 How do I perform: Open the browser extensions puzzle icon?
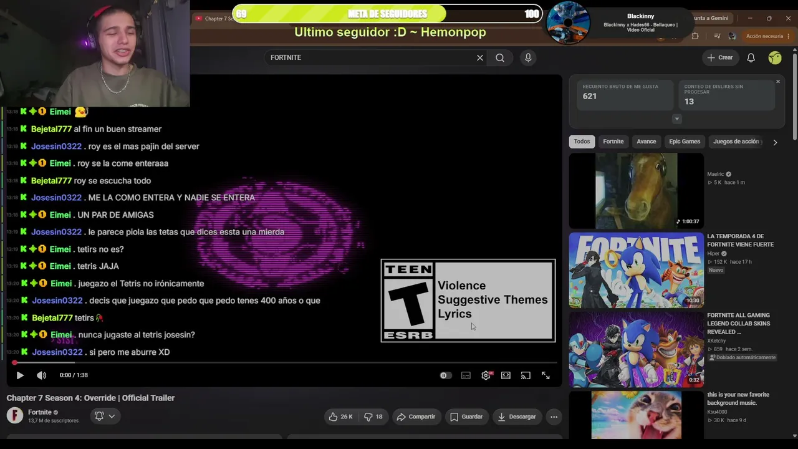point(695,36)
